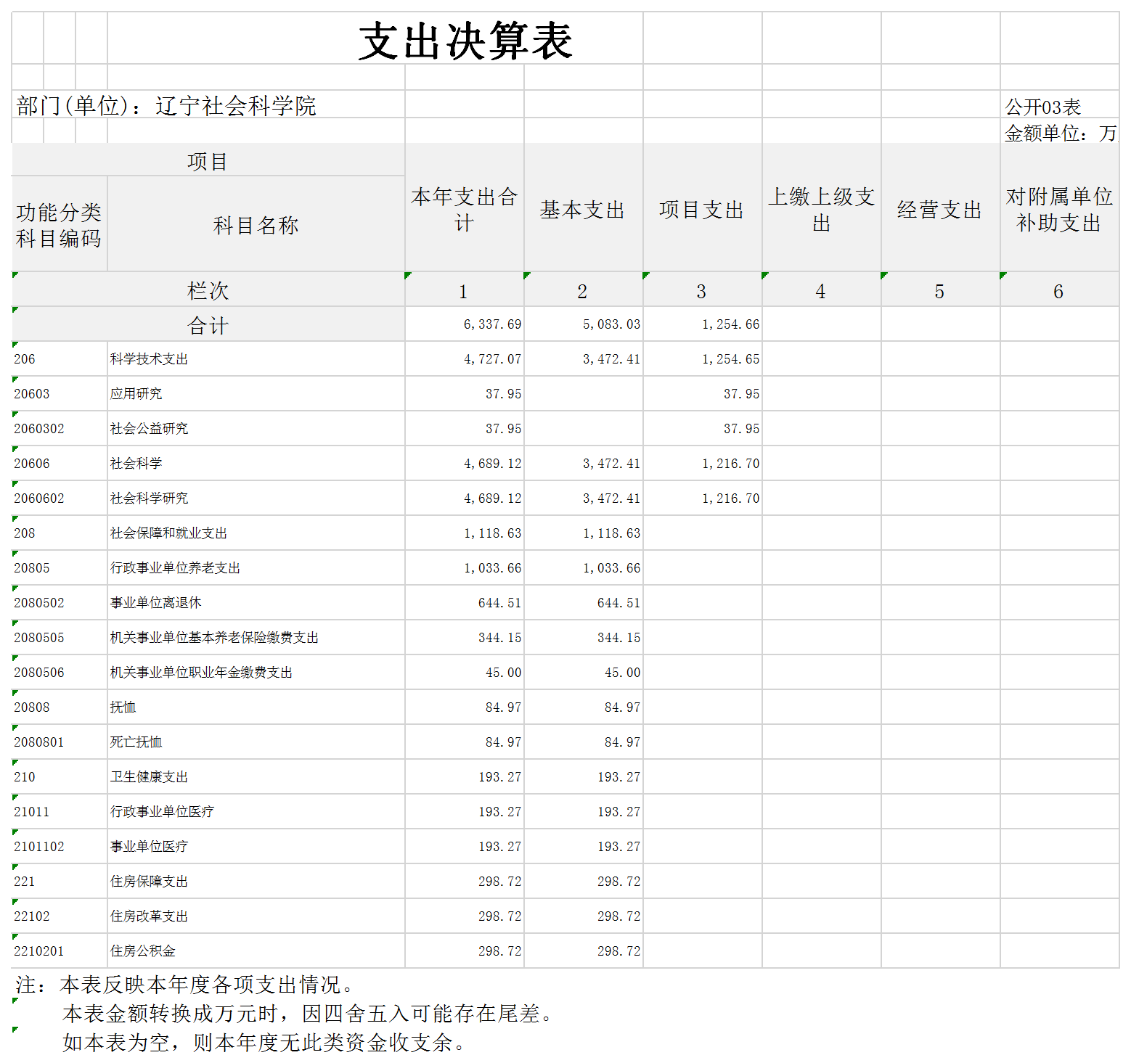Select the 事业单位离退休 cell
The height and width of the screenshot is (1063, 1131).
pos(256,603)
